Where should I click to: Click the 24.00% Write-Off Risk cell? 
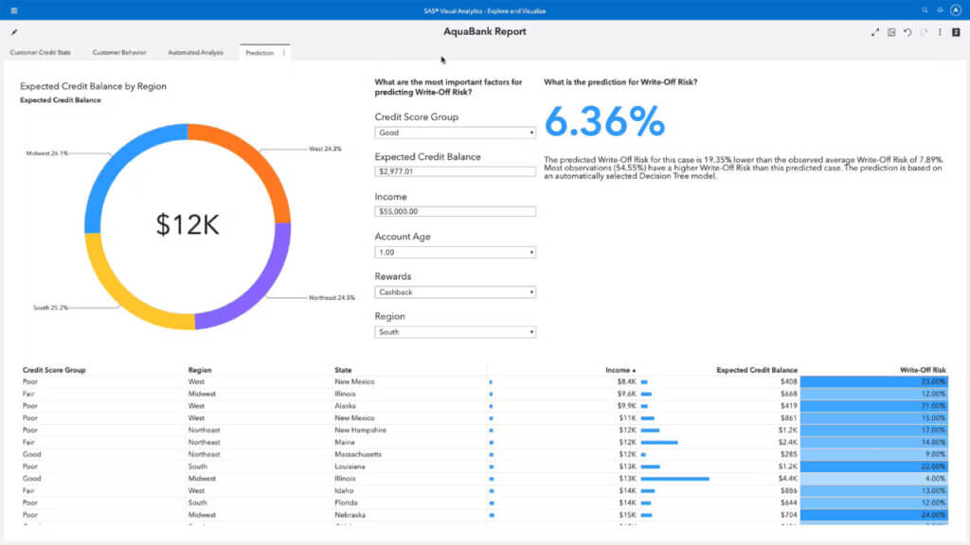(x=874, y=515)
